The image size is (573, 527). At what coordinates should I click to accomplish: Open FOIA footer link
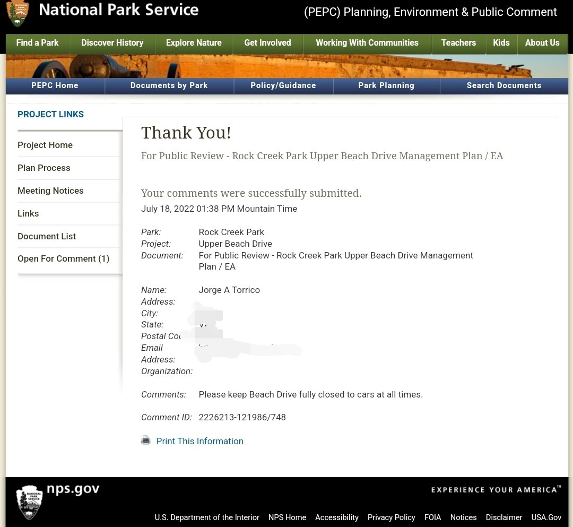[433, 517]
